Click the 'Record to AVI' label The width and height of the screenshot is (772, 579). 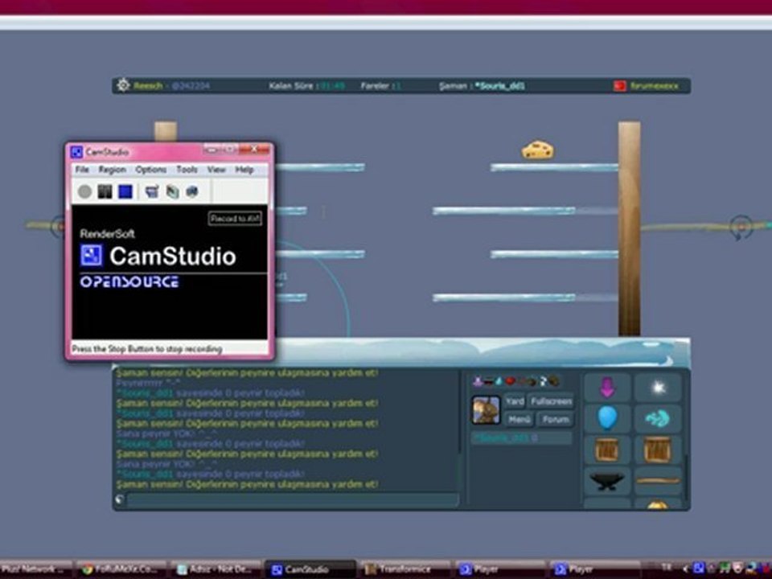(x=235, y=219)
